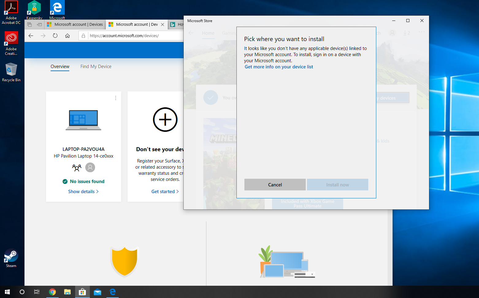479x298 pixels.
Task: Click Included with Xbox Game Pass Ultimate button
Action: coord(308,204)
